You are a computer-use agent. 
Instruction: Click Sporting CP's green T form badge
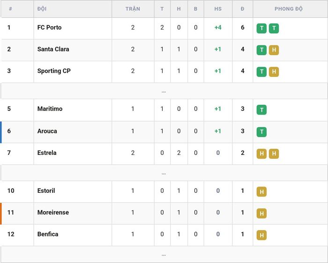pyautogui.click(x=261, y=72)
